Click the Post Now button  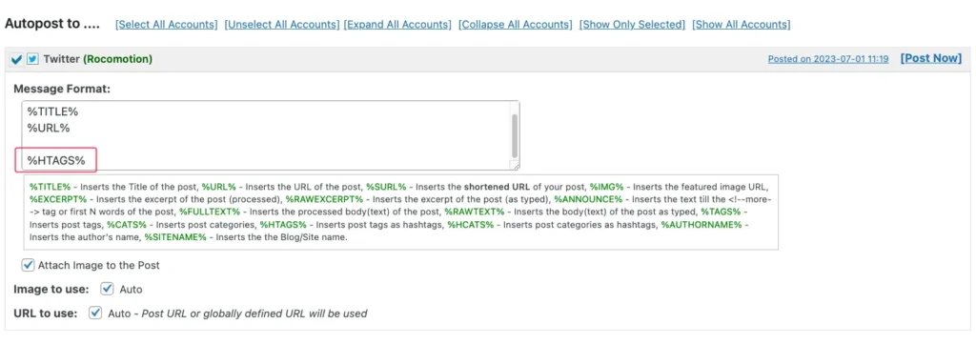(931, 58)
